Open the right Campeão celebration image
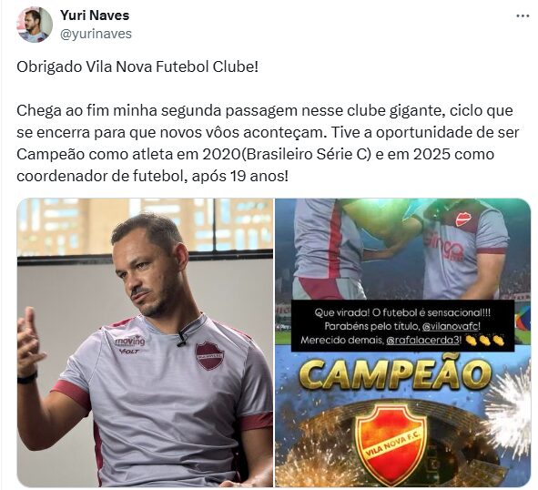This screenshot has width=538, height=490. click(402, 342)
